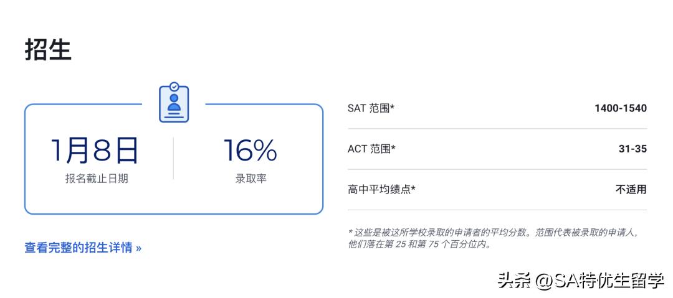Click the divider line below the ACT row
673x298 pixels.
[497, 169]
